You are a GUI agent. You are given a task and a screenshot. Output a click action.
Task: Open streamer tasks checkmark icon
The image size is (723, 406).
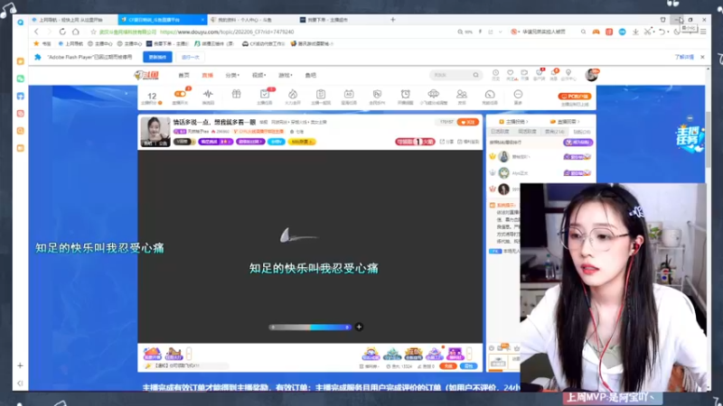[265, 94]
